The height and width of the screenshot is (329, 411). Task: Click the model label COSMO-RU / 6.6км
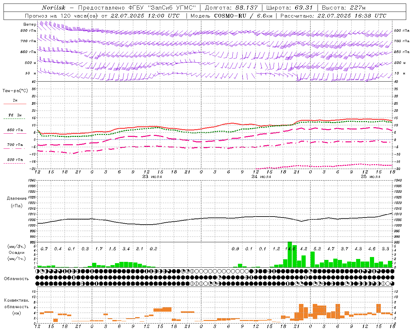(243, 16)
